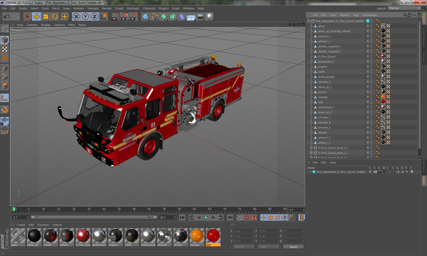The image size is (427, 256).
Task: Toggle visibility dots for cloth object
Action: 371,72
